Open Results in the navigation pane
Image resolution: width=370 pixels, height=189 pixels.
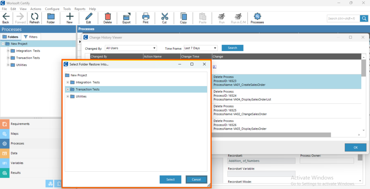pos(31,173)
